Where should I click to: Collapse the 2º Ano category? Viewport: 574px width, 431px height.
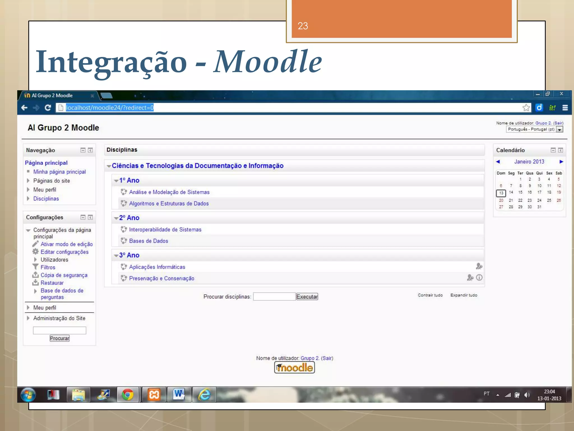point(116,218)
